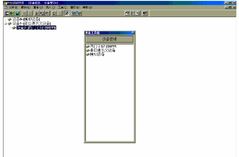Open the 工具 menu
This screenshot has height=157, width=239.
(x=62, y=7)
